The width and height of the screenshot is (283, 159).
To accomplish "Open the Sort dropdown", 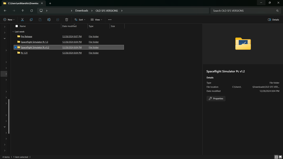I will (x=80, y=20).
